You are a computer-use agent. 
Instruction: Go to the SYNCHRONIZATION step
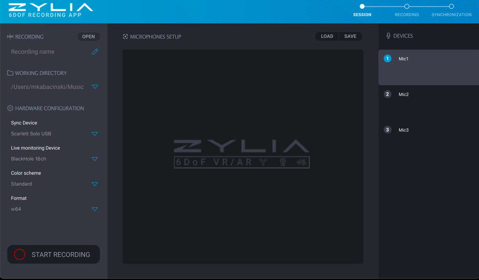click(x=451, y=15)
